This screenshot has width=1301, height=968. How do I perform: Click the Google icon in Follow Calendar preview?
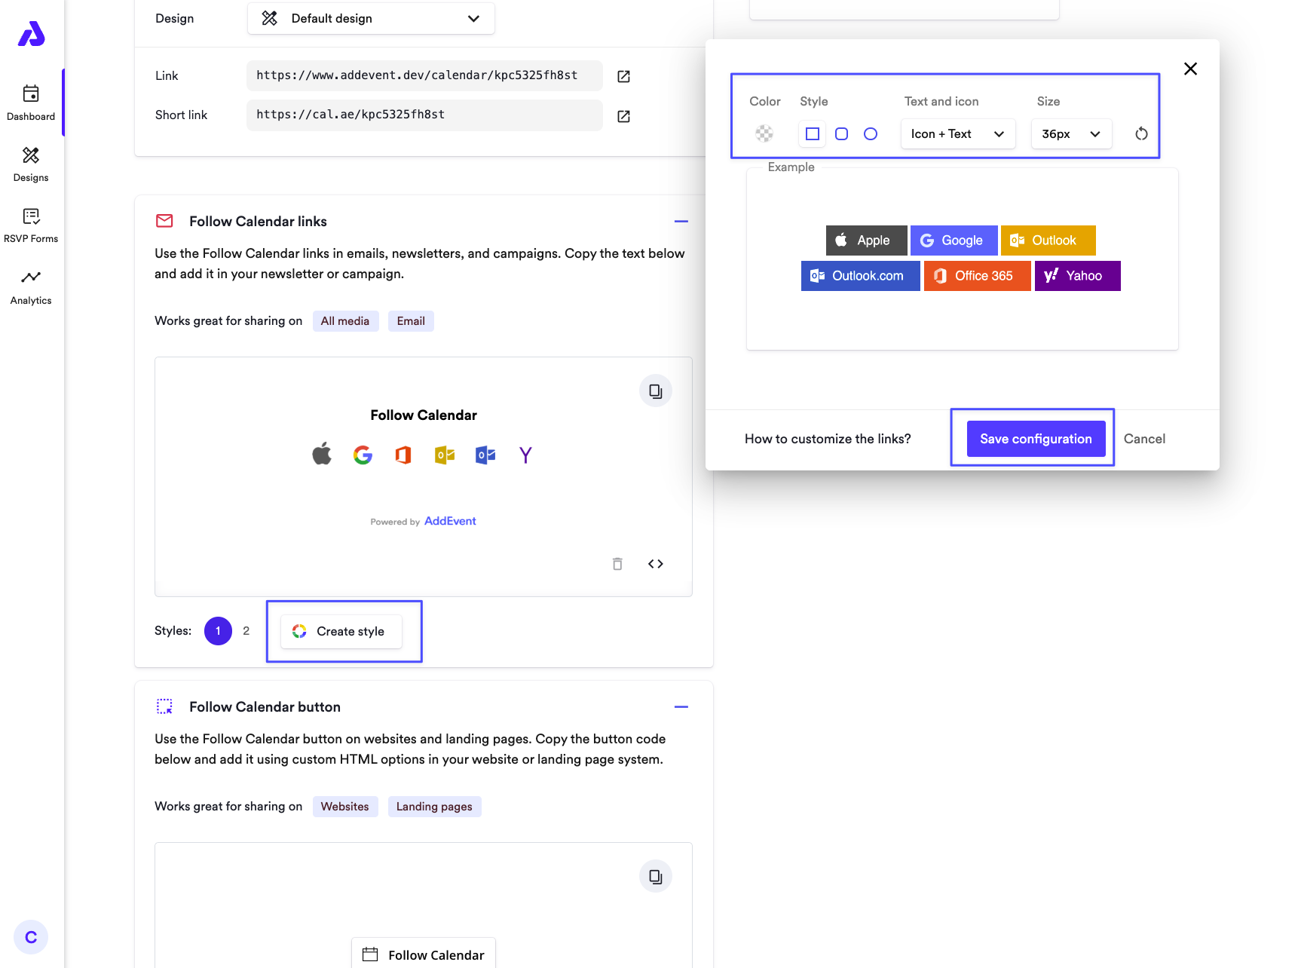(363, 455)
